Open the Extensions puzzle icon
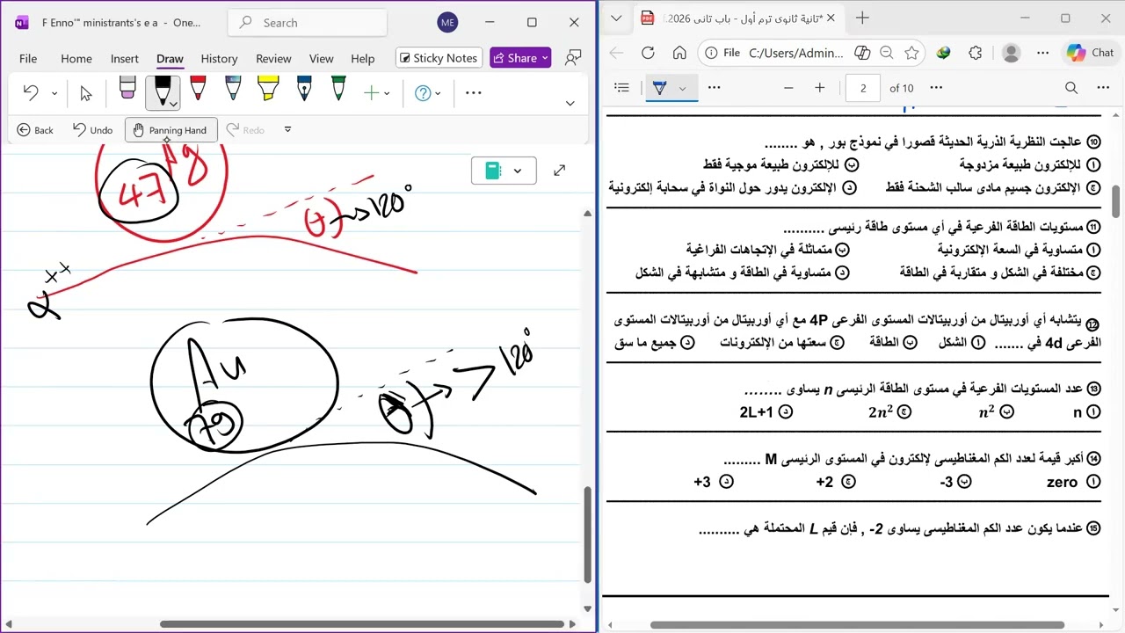 [x=975, y=53]
